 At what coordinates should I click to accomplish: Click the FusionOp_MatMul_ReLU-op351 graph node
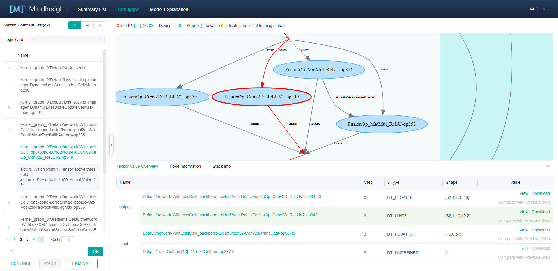pos(319,70)
